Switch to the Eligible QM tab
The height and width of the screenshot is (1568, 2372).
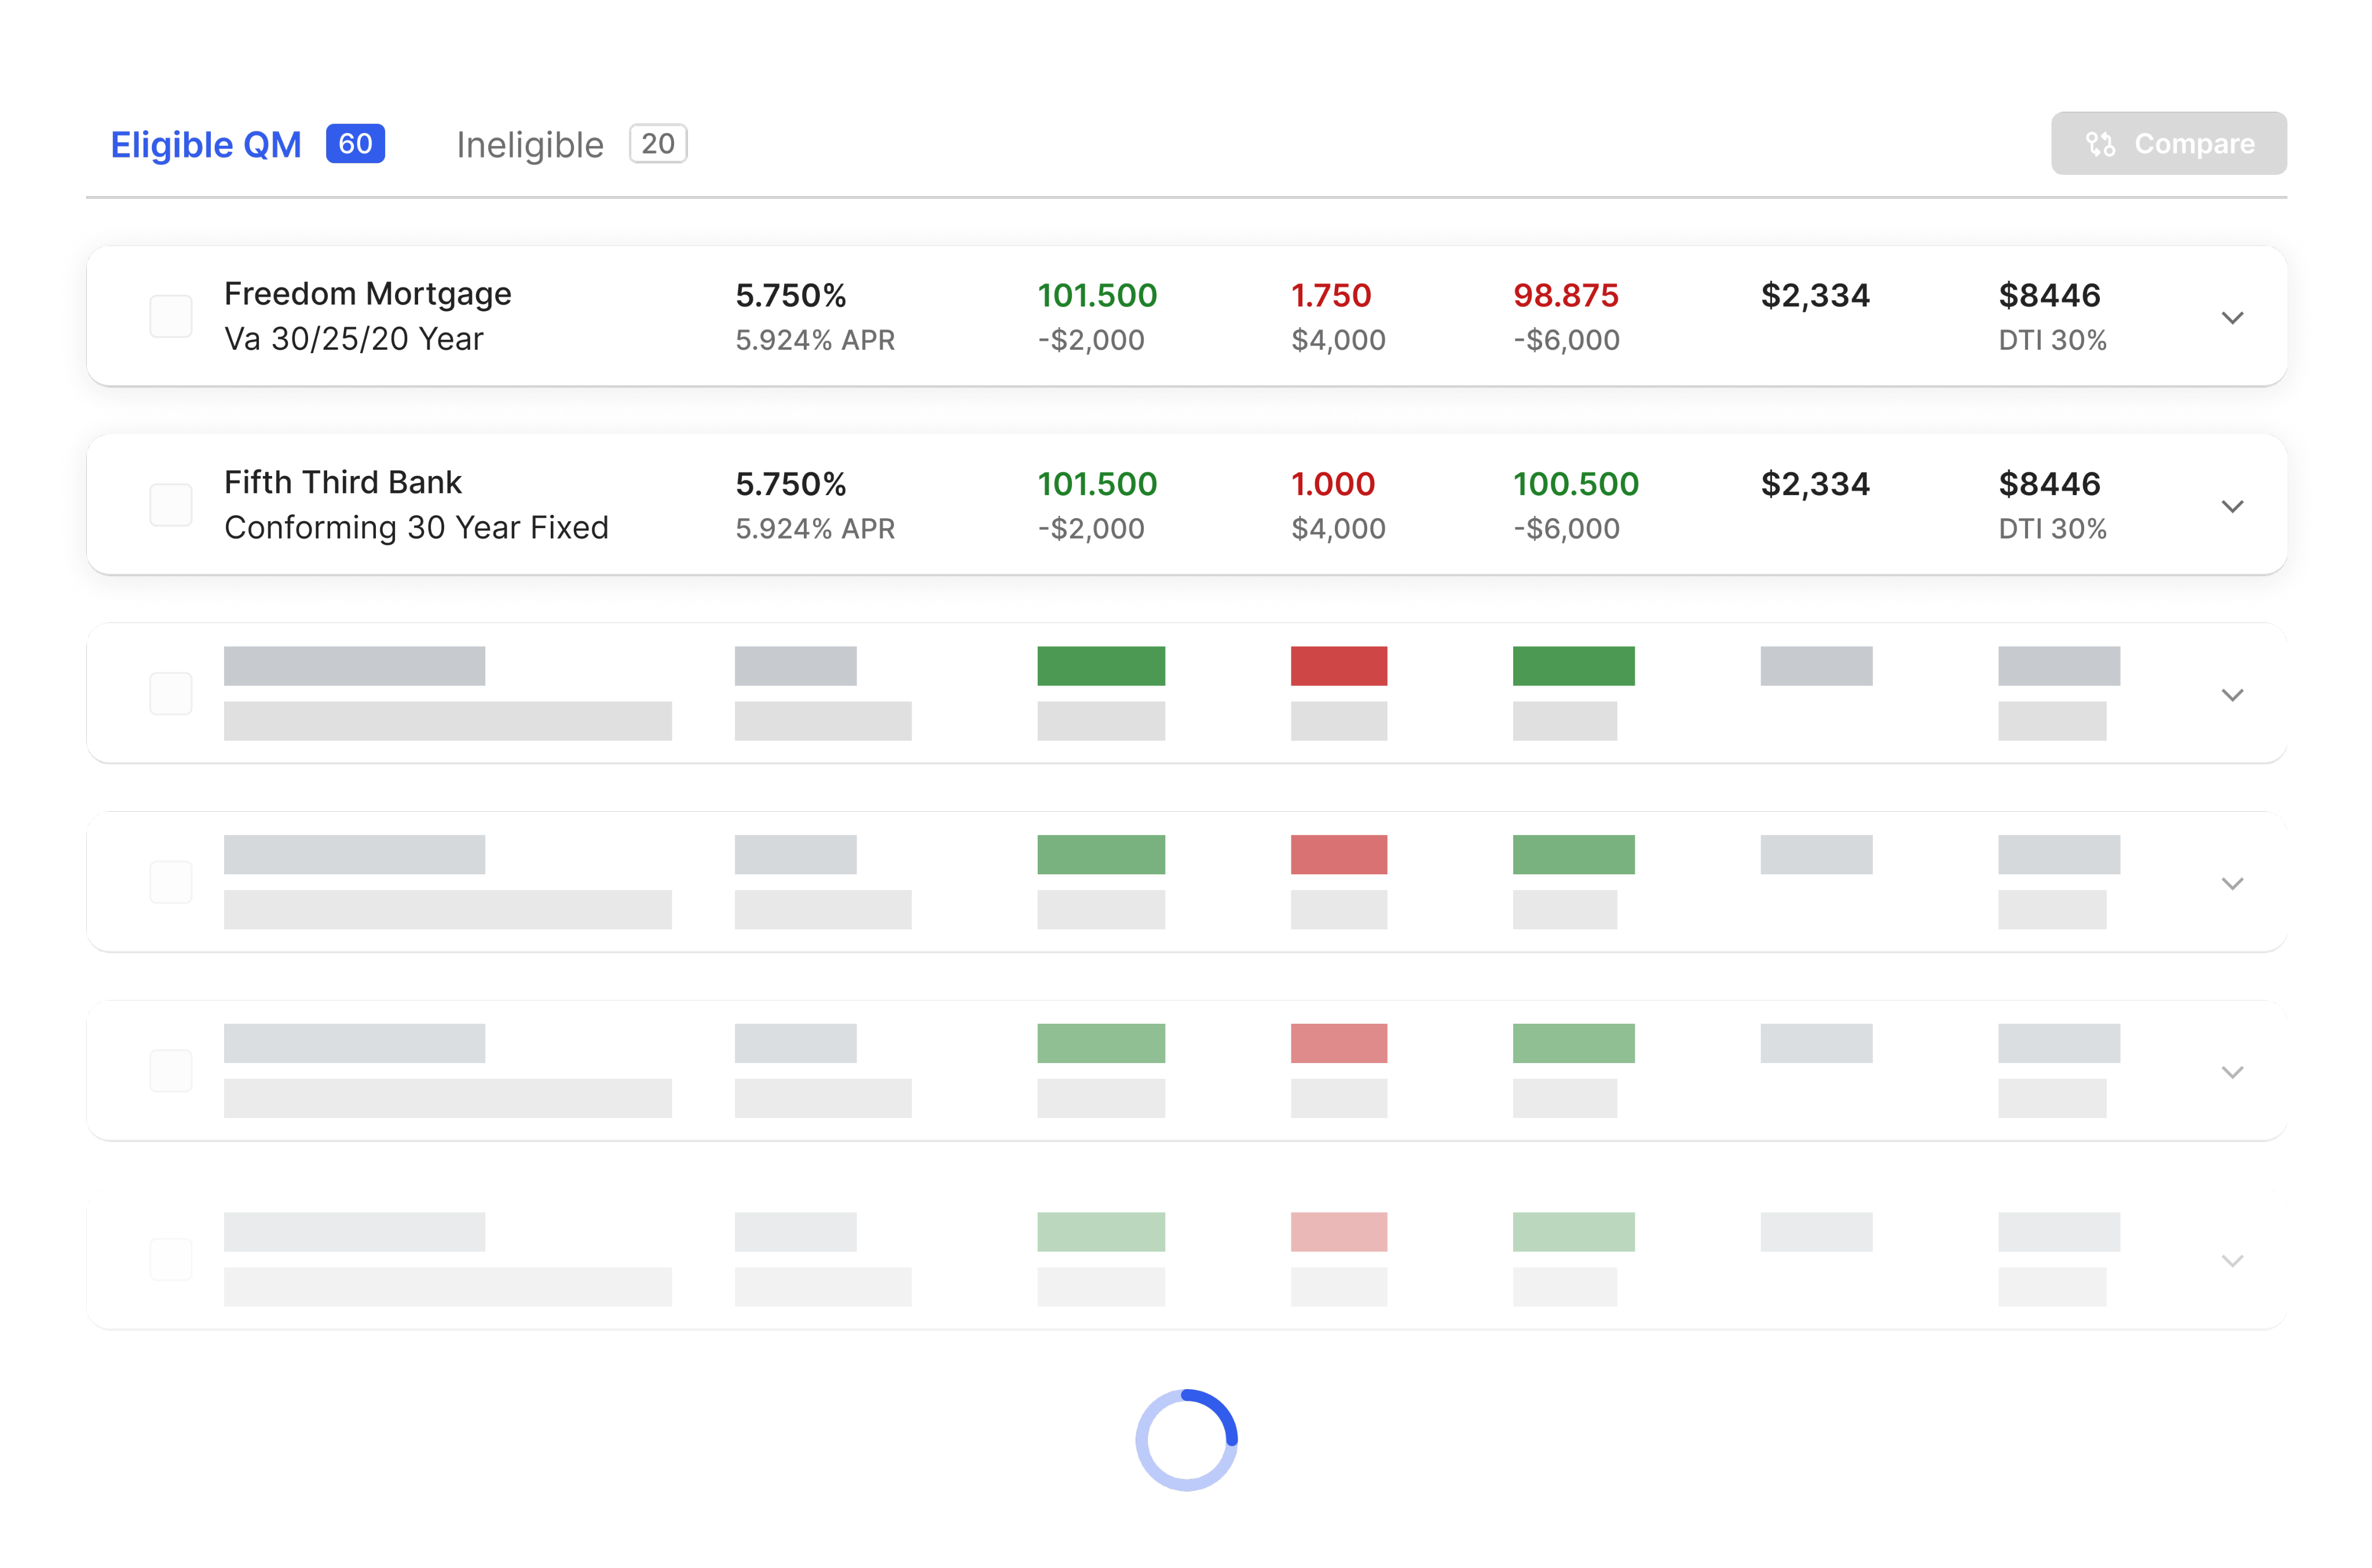206,145
